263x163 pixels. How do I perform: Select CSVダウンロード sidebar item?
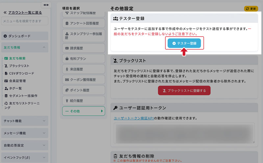pyautogui.click(x=21, y=73)
